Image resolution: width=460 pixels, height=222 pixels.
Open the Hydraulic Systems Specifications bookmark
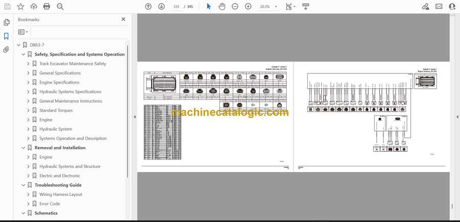[x=70, y=92]
